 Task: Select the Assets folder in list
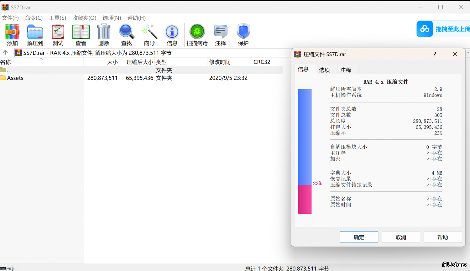click(15, 78)
